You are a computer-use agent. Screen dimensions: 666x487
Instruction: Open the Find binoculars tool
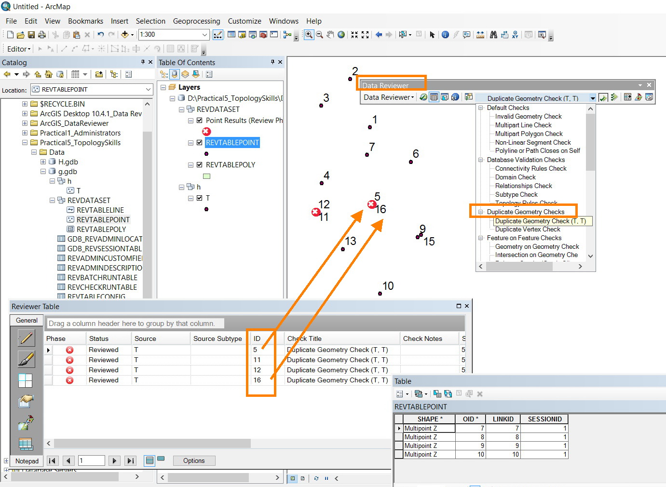[493, 35]
